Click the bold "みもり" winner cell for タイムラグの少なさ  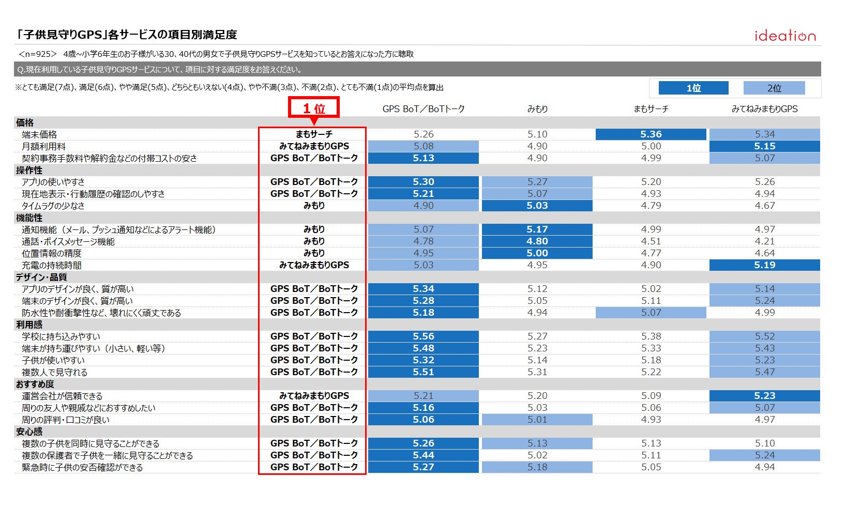tap(314, 206)
